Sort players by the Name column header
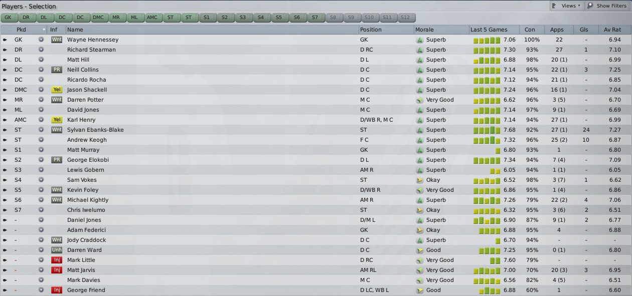This screenshot has height=296, width=632. click(x=212, y=30)
